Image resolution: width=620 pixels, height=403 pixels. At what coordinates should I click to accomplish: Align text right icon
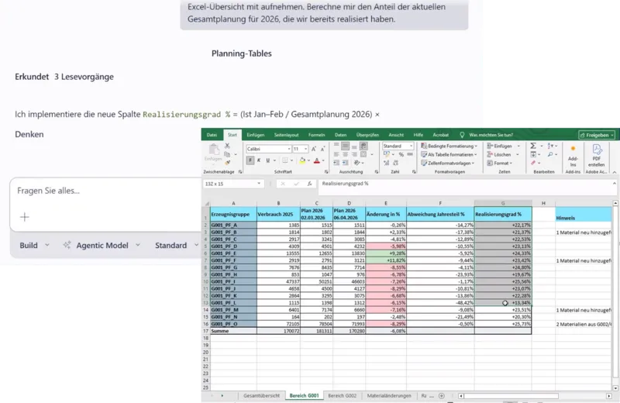click(354, 155)
